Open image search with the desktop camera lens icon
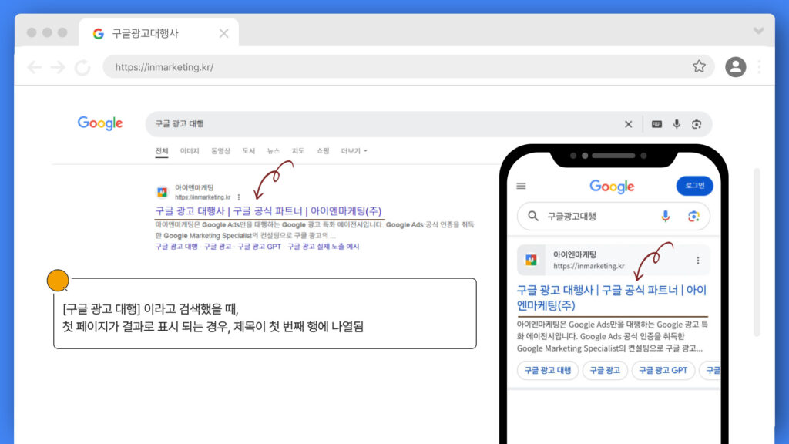This screenshot has width=789, height=444. 697,124
